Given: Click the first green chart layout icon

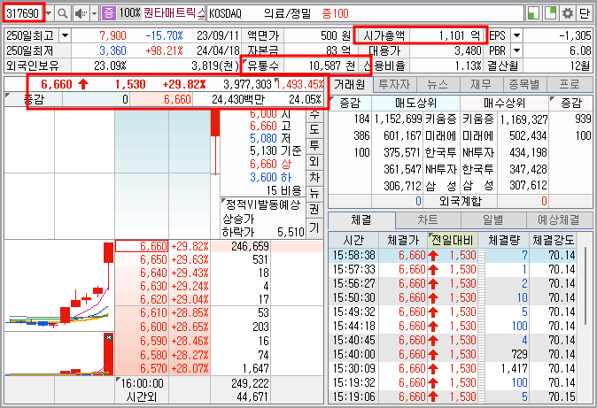Looking at the screenshot, I should click(x=534, y=13).
